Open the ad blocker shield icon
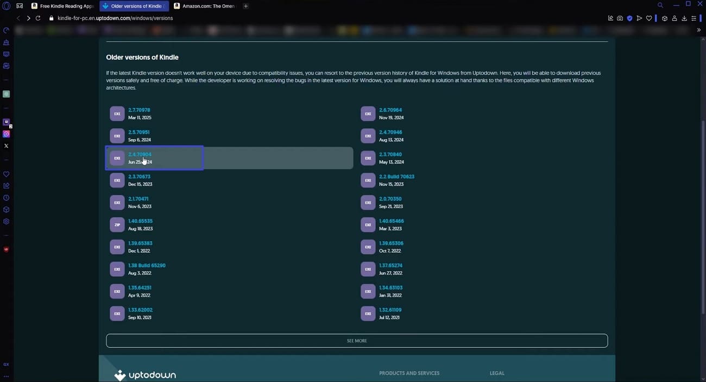The image size is (706, 382). pyautogui.click(x=629, y=18)
